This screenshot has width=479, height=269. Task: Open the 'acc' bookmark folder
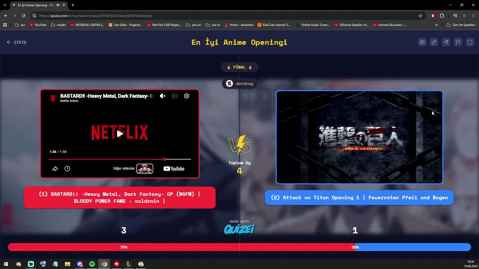(20, 25)
